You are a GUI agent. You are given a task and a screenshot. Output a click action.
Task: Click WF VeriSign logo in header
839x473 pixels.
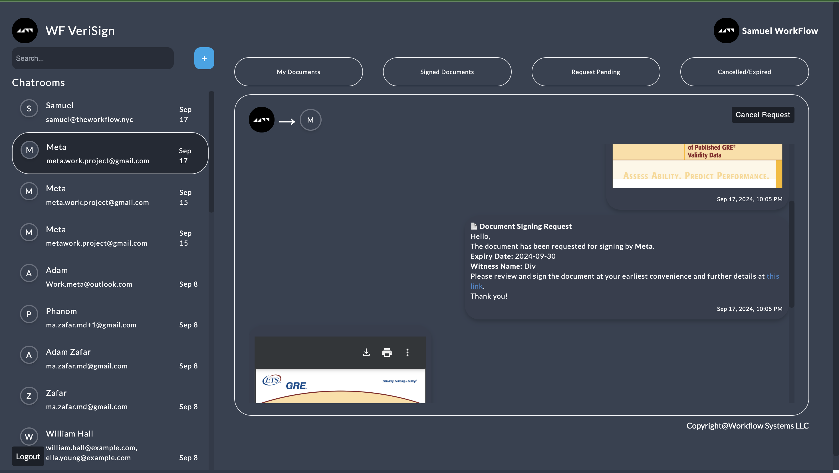(25, 30)
